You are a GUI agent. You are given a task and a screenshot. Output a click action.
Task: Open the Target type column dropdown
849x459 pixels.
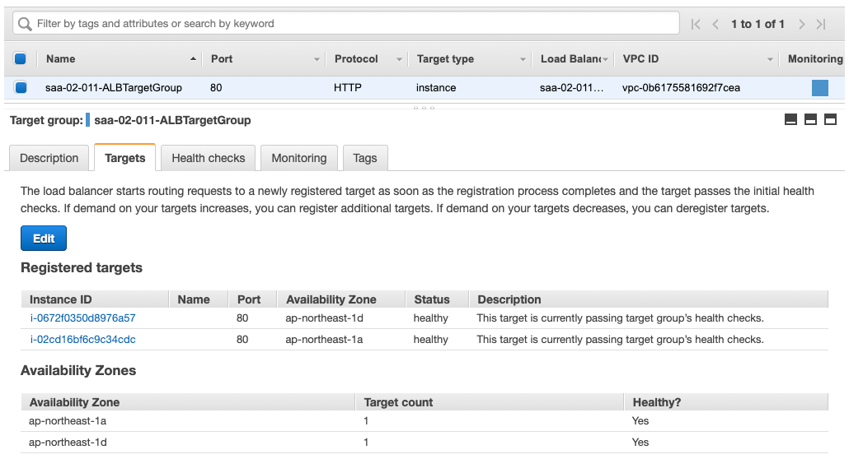coord(523,59)
